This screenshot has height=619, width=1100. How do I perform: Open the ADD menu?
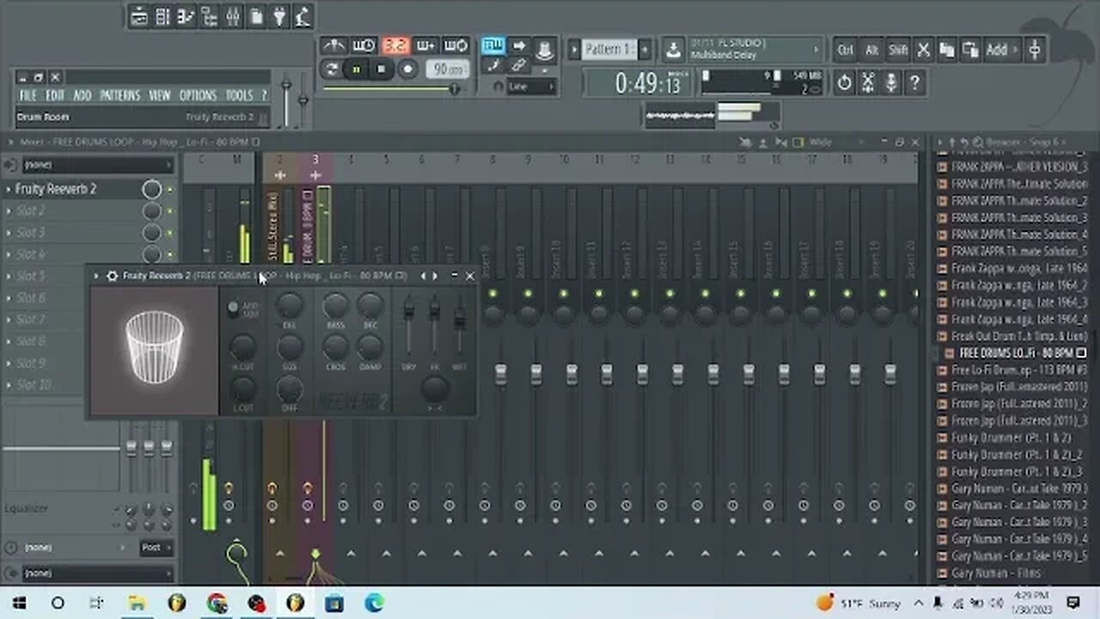(x=82, y=95)
